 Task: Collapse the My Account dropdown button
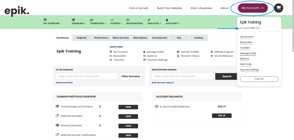[x=253, y=8]
